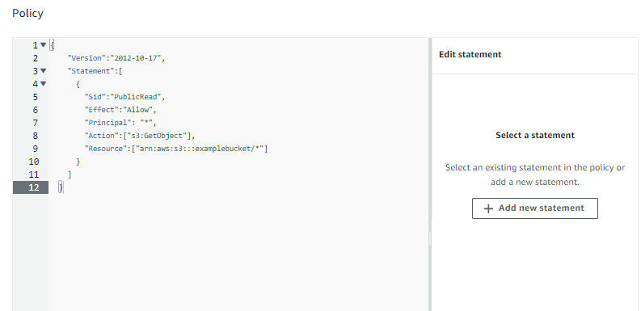Viewport: 641px width, 311px height.
Task: Click the closing brace on line 10
Action: pyautogui.click(x=78, y=162)
